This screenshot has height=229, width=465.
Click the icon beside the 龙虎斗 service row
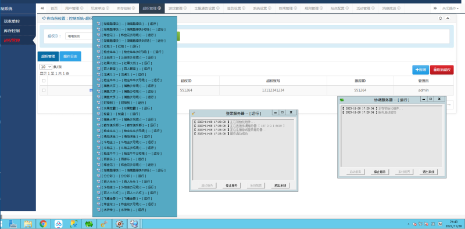(98, 75)
